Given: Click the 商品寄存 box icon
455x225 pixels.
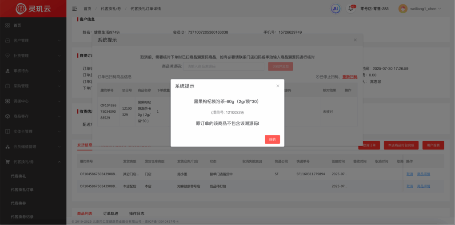Looking at the screenshot, I should (x=8, y=116).
